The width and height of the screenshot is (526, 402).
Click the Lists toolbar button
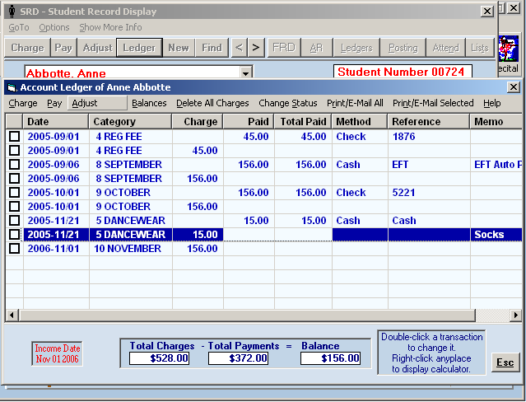[x=480, y=48]
